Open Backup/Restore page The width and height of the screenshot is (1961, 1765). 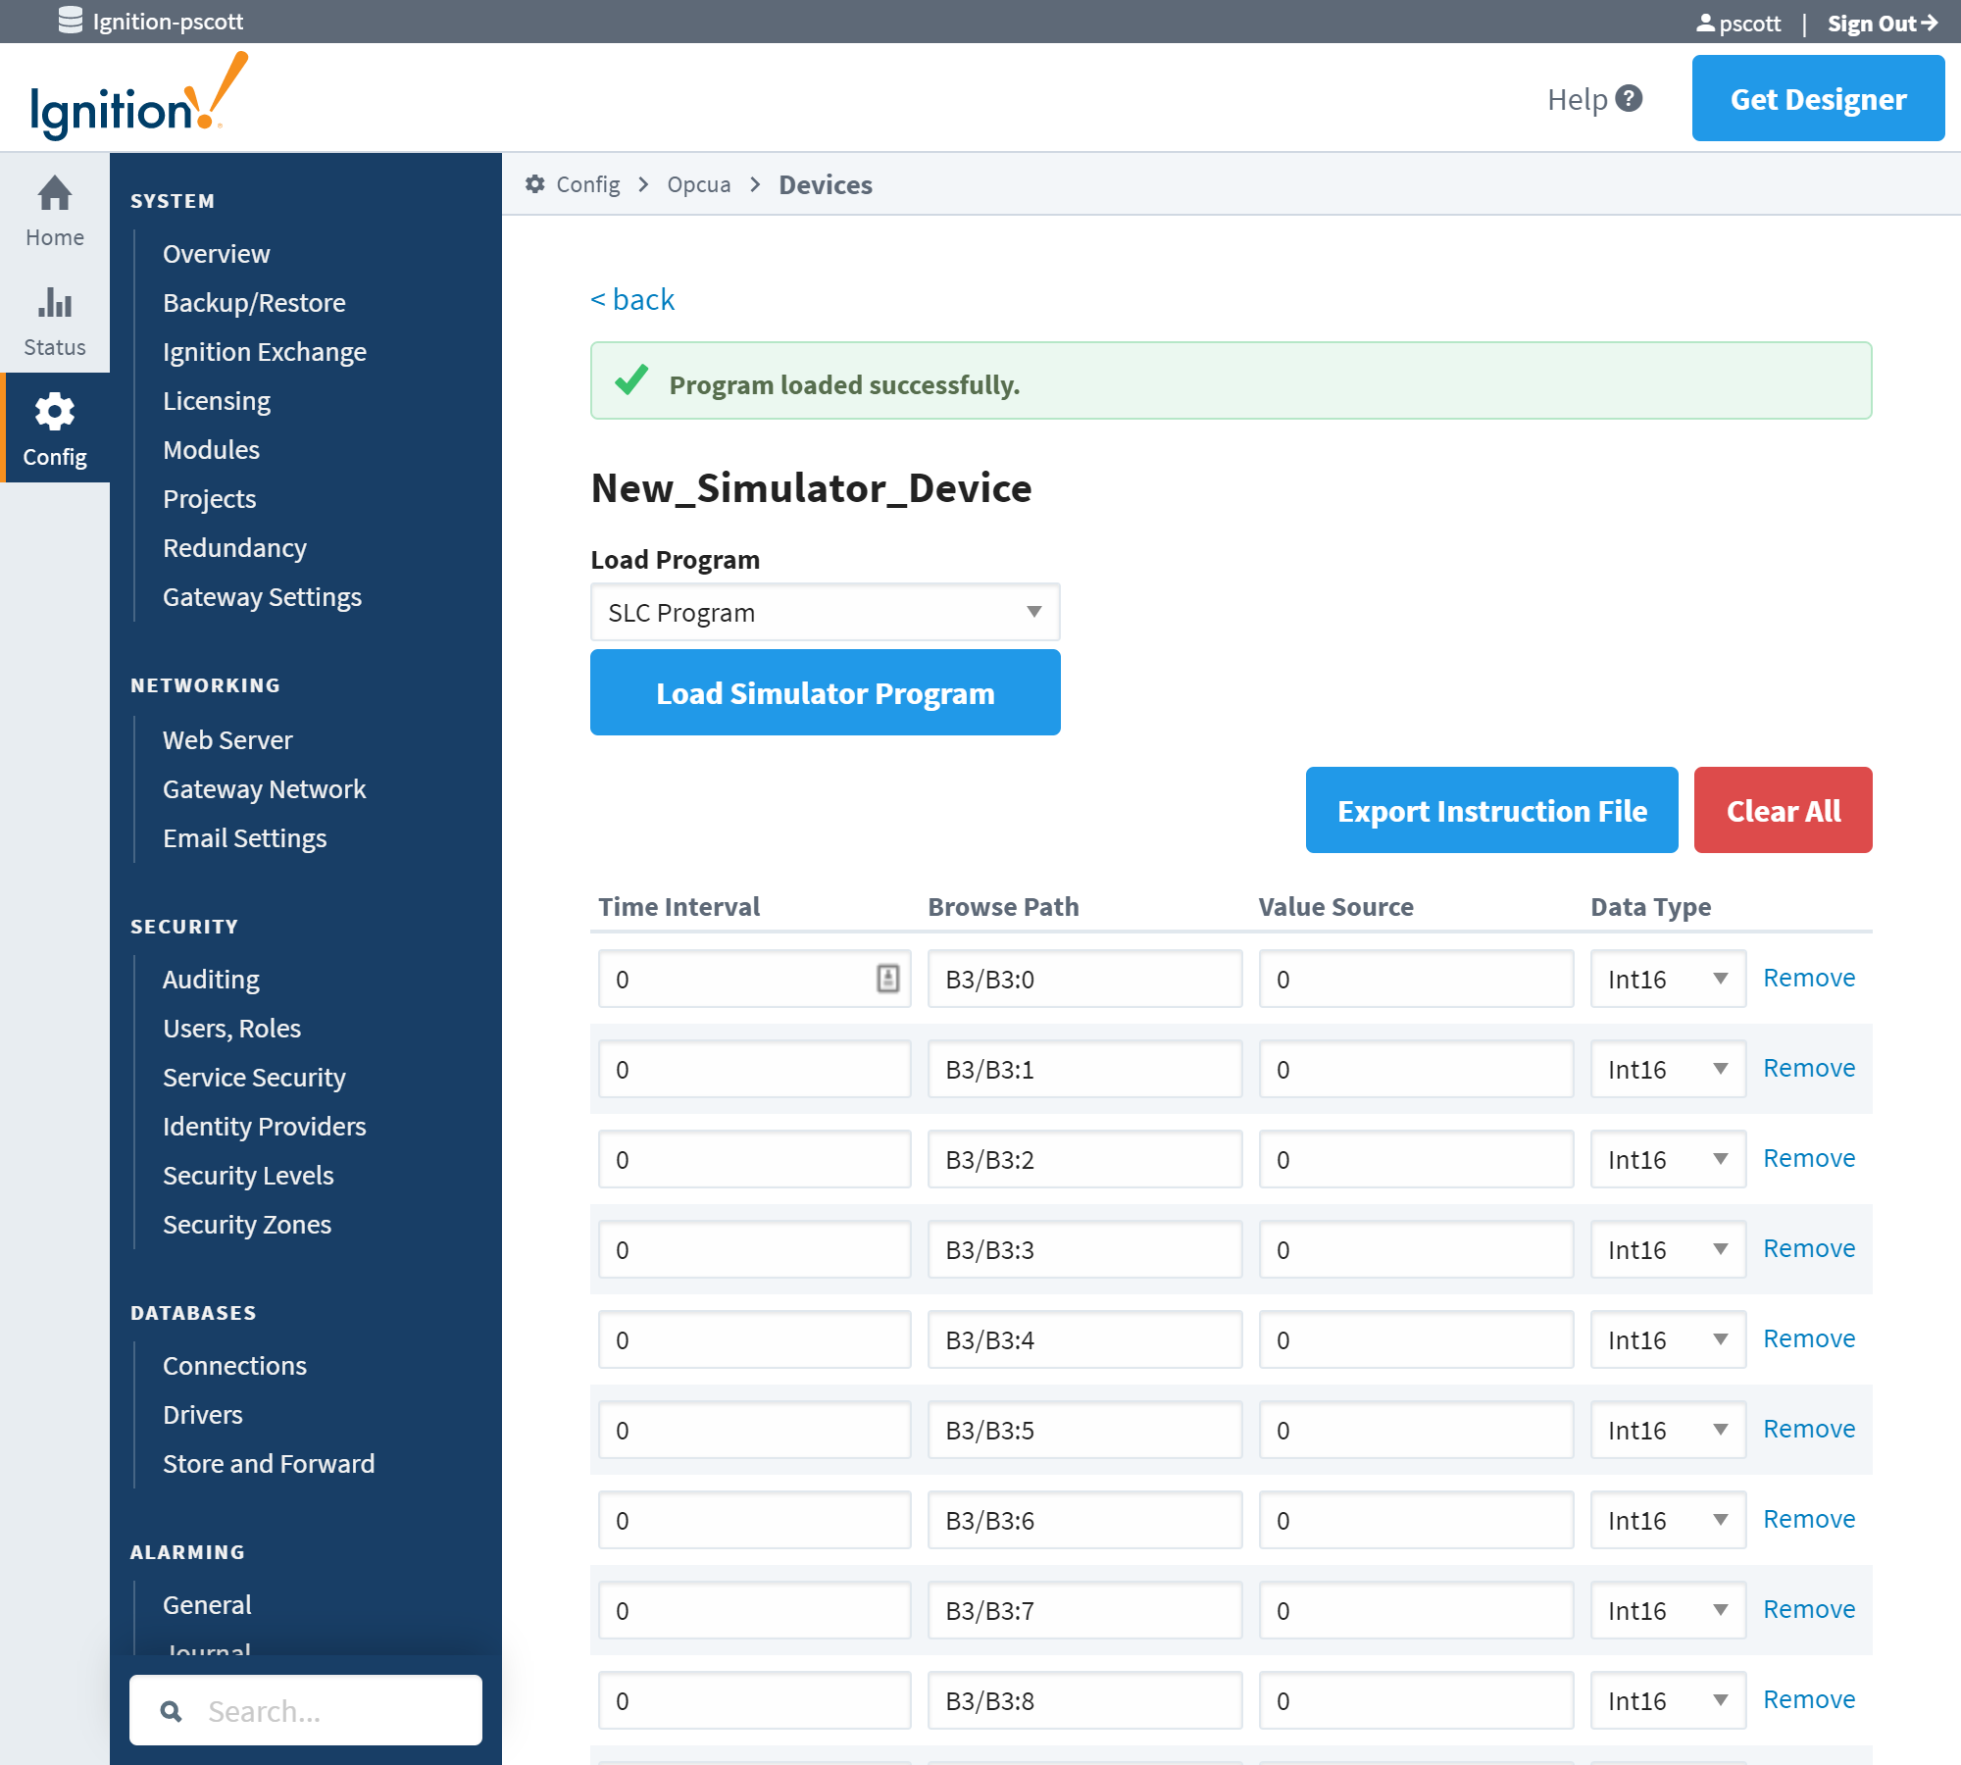point(254,302)
